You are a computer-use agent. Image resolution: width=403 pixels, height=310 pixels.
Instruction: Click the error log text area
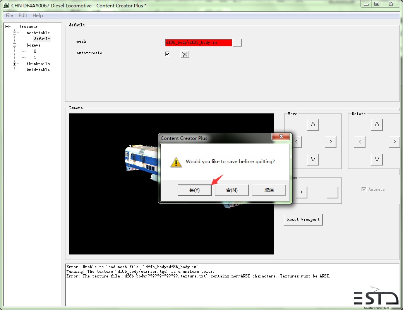click(232, 285)
